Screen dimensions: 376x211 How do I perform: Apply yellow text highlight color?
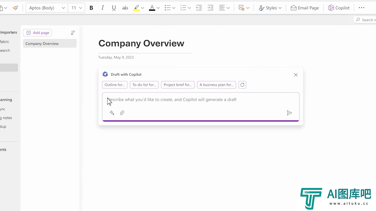(x=136, y=8)
